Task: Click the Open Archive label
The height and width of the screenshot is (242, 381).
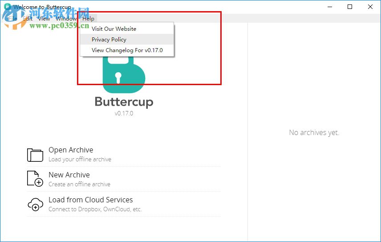Action: pos(71,150)
